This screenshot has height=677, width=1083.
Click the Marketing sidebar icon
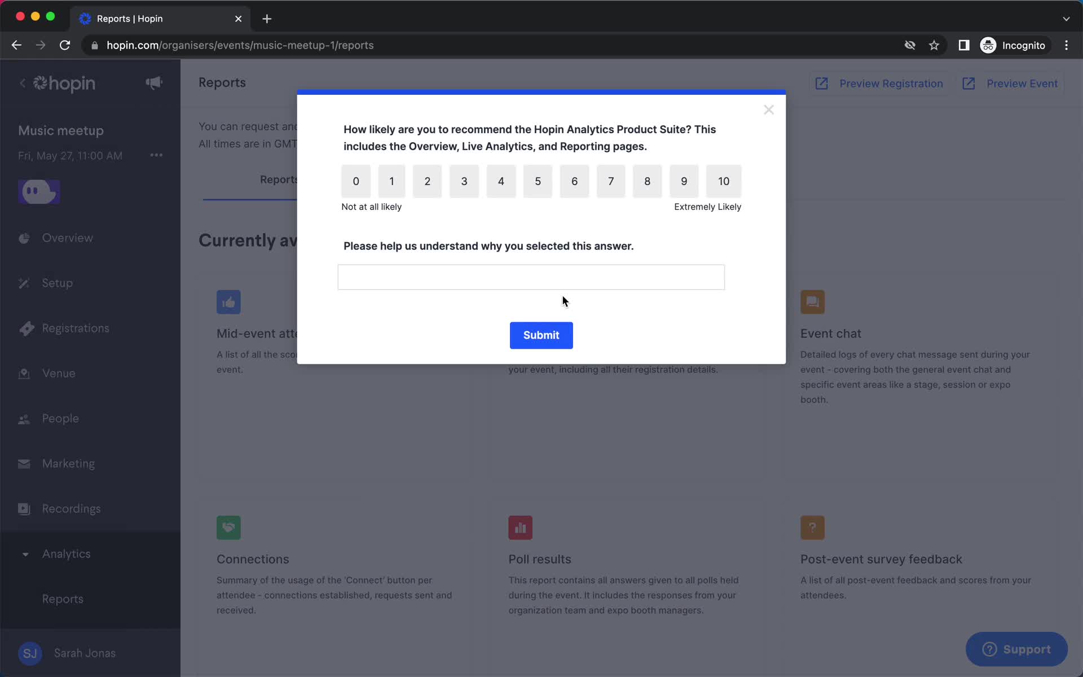(23, 463)
